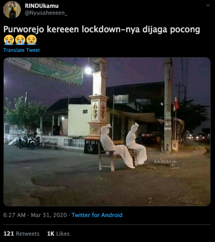This screenshot has height=242, width=215.
Task: Click the right seated pocong in the photo
Action: (137, 143)
